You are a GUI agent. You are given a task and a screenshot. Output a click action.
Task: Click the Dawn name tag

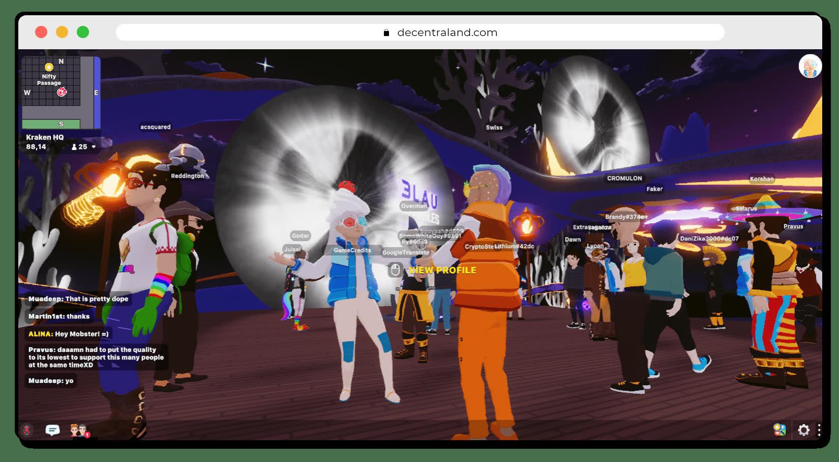[x=573, y=240]
